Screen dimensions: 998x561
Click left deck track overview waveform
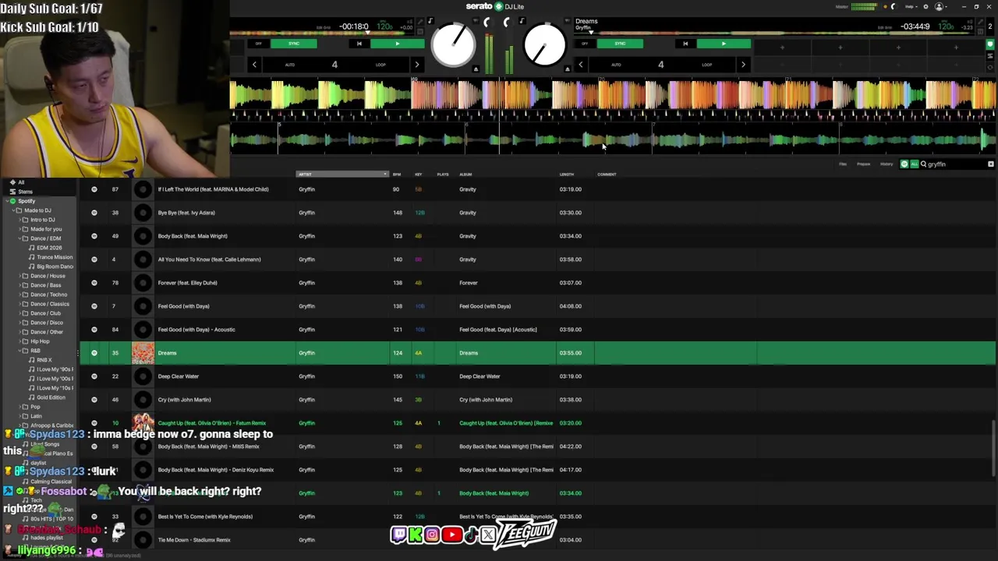click(x=321, y=34)
